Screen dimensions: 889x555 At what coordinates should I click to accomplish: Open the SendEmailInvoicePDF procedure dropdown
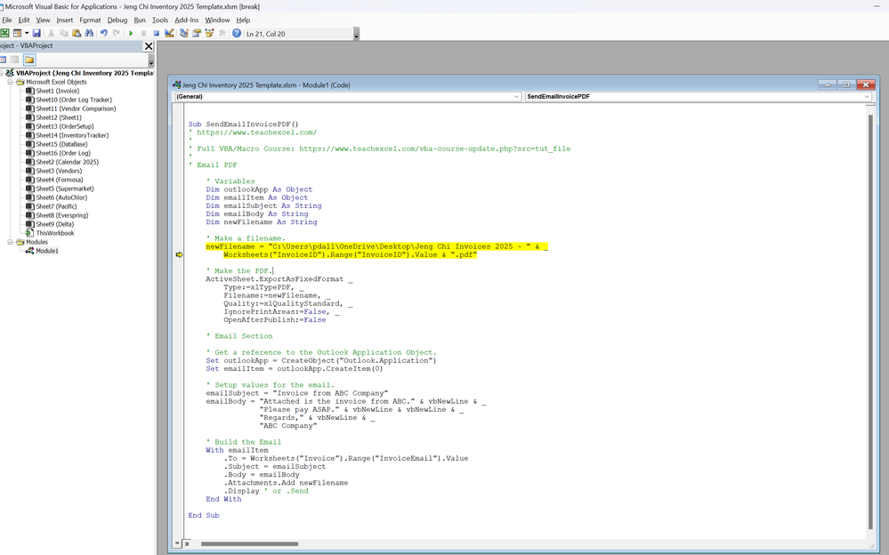point(867,96)
